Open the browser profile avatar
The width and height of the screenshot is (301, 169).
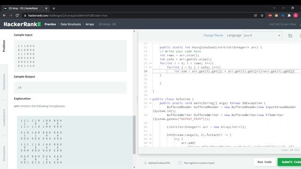(296, 15)
